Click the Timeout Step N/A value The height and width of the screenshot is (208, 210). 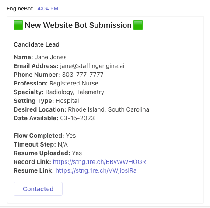tap(63, 144)
